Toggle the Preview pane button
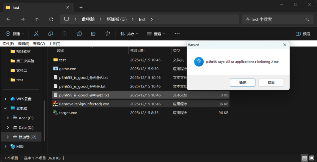 point(303,34)
